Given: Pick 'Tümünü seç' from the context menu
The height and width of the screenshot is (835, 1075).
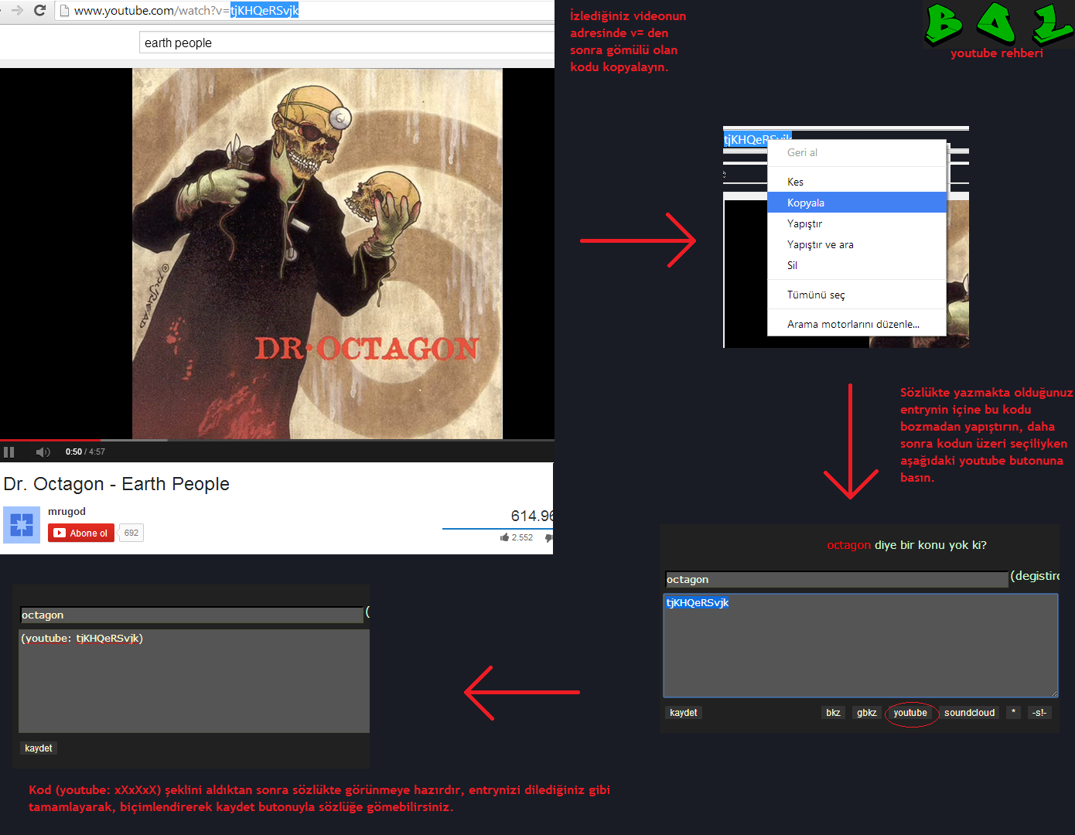Looking at the screenshot, I should tap(815, 295).
